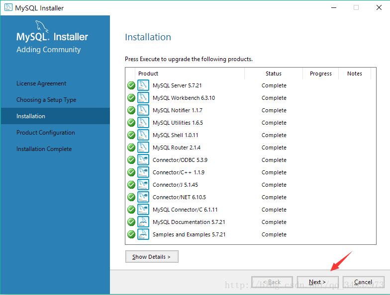Click the Status column header
This screenshot has width=390, height=295.
coord(274,74)
